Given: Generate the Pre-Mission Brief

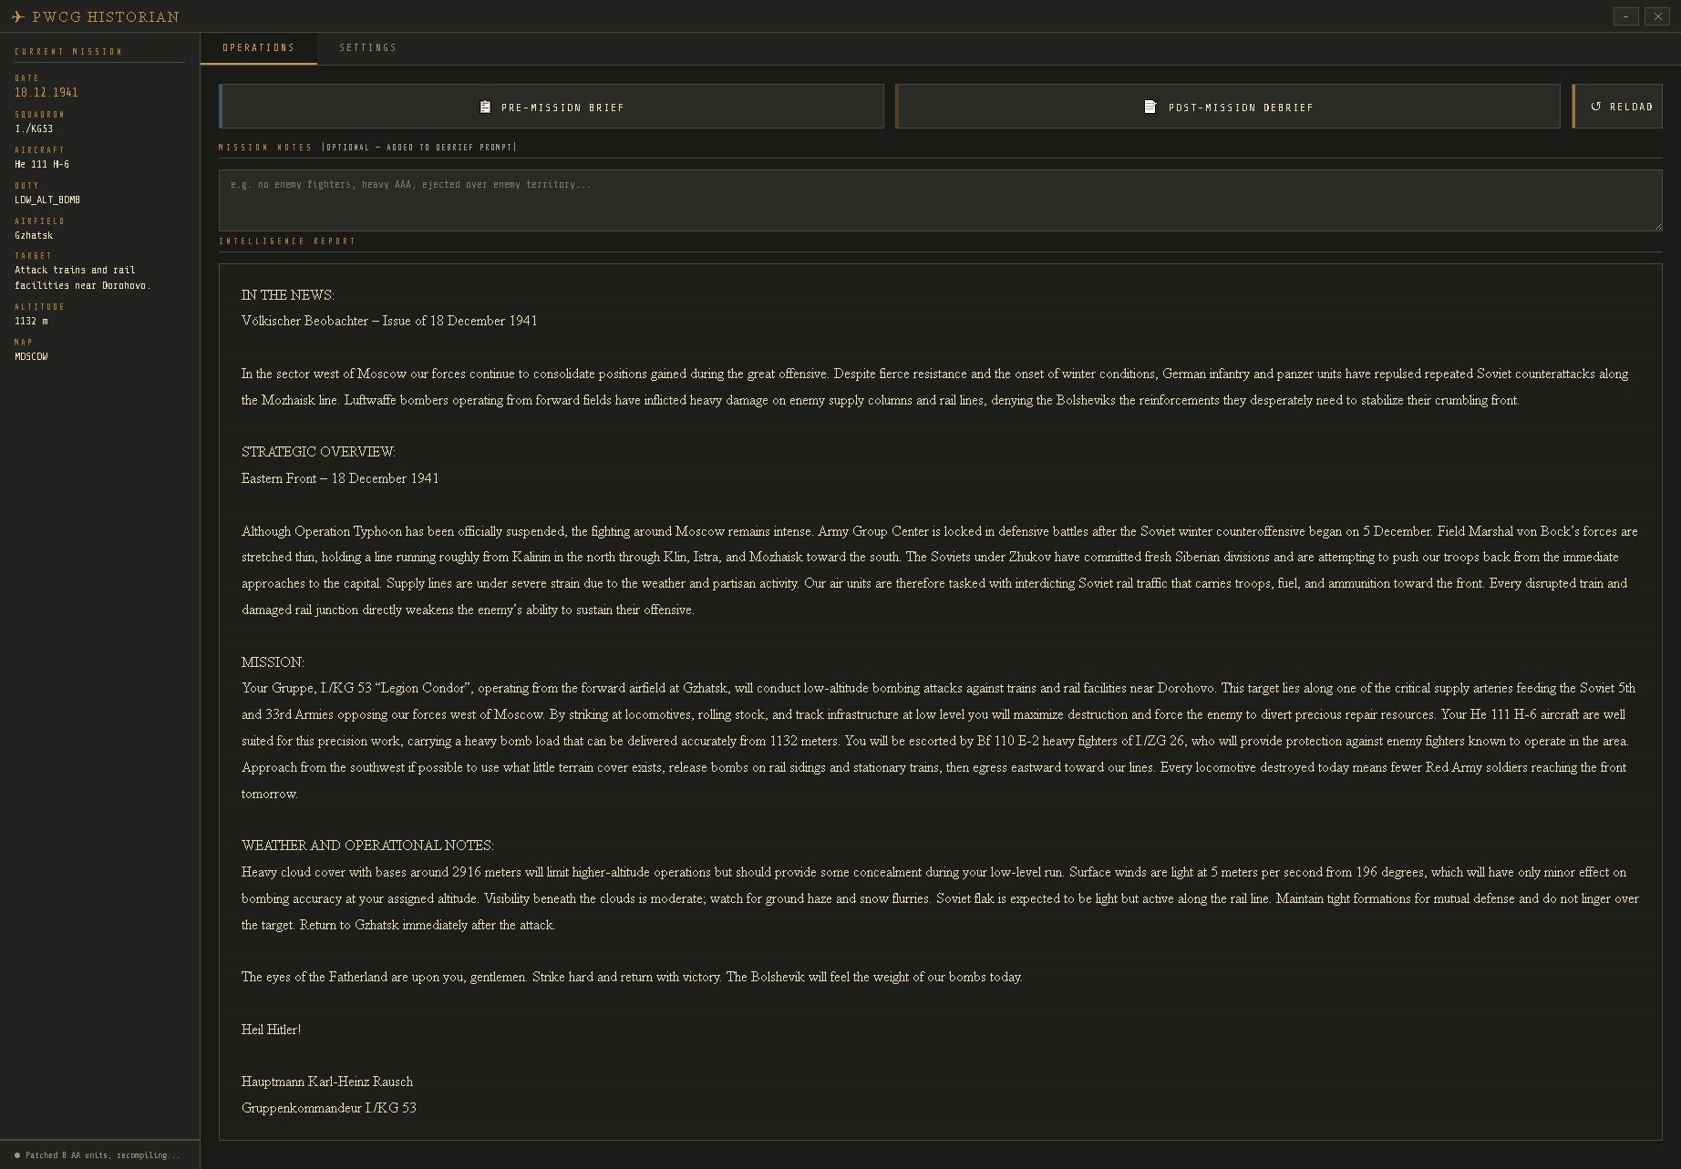Looking at the screenshot, I should (x=552, y=107).
